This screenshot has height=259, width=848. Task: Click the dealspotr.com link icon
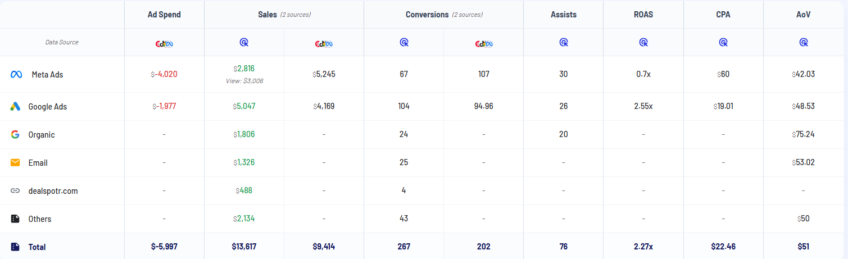tap(16, 190)
